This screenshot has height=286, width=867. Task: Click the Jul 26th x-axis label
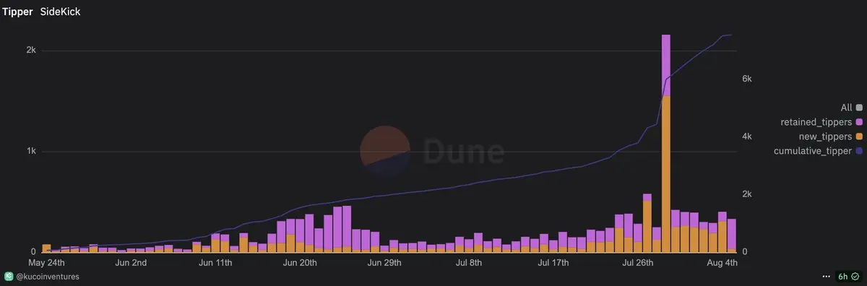coord(637,262)
